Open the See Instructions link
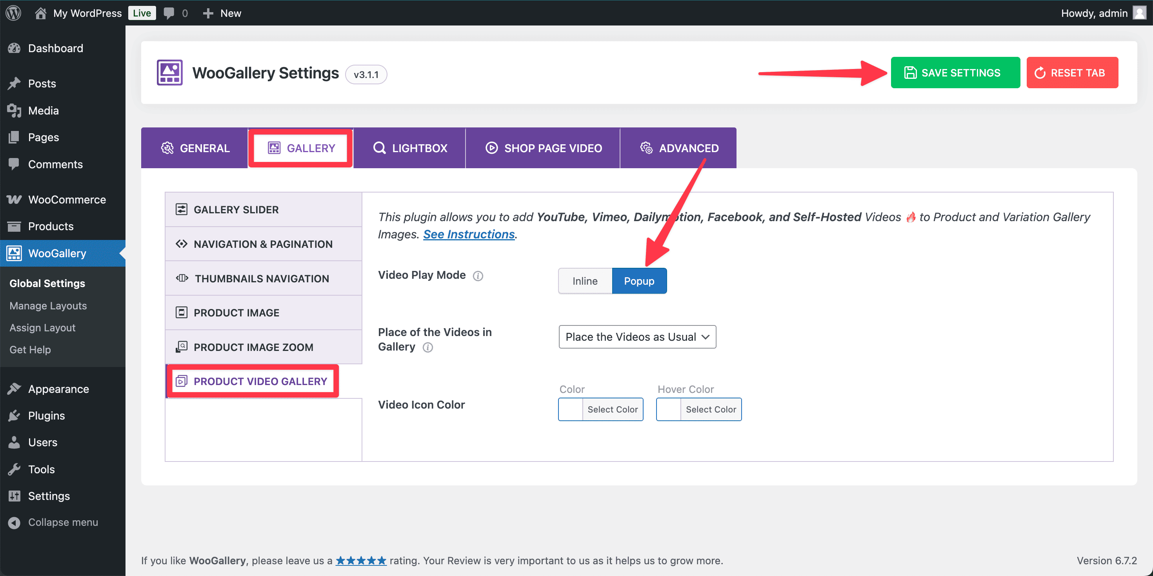Image resolution: width=1153 pixels, height=576 pixels. 469,234
